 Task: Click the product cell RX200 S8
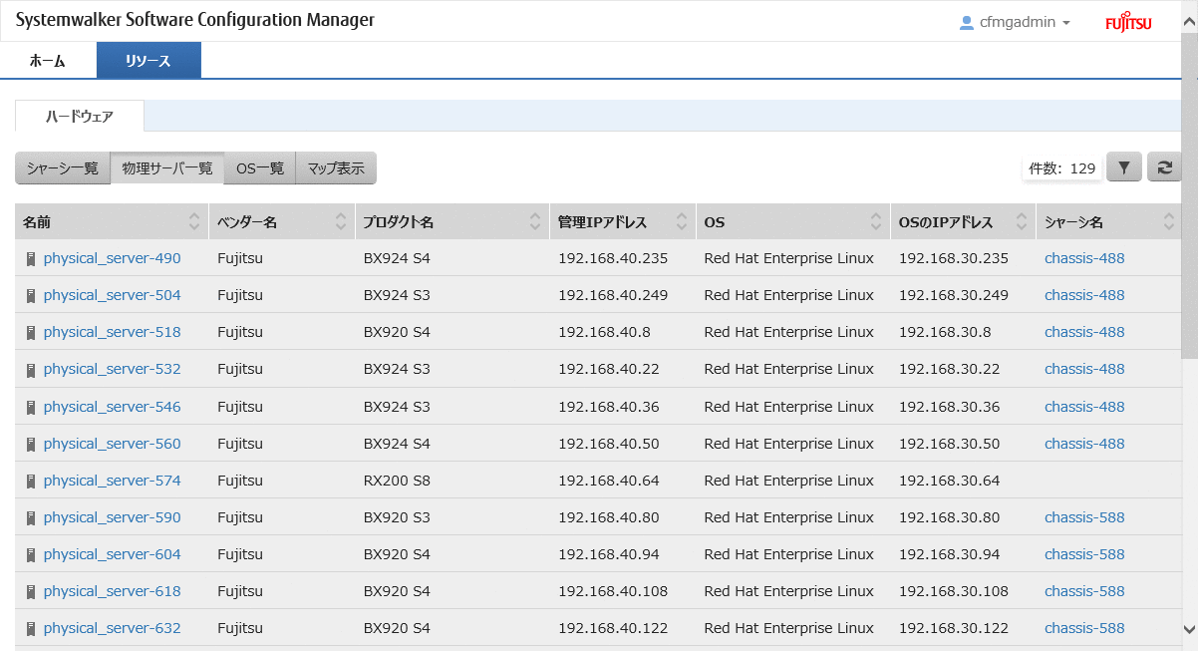(x=397, y=481)
